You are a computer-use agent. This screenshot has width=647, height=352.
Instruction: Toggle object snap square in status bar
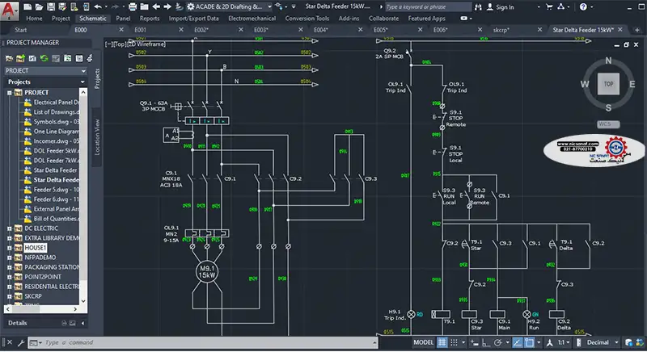529,342
